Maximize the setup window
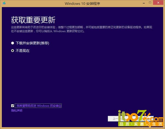The image size is (165, 129). click(150, 3)
